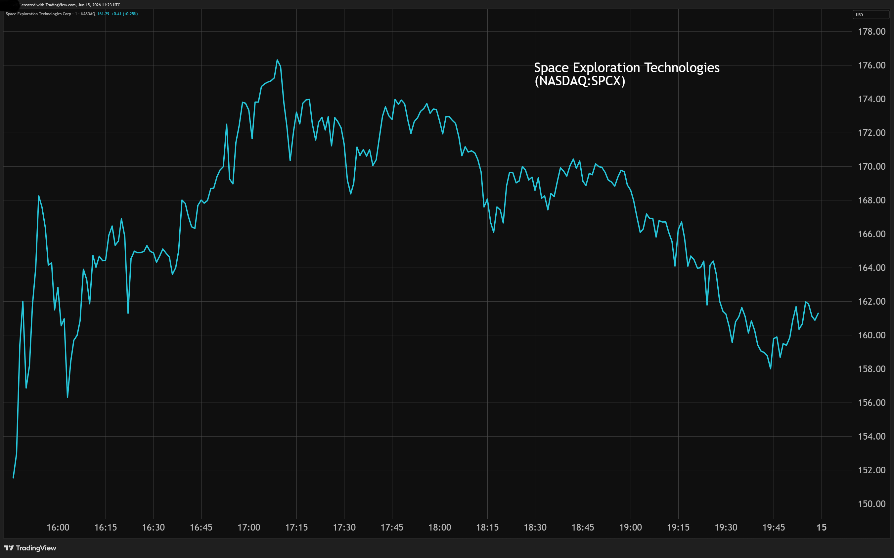Open the USD currency selector
The width and height of the screenshot is (894, 558).
pyautogui.click(x=871, y=15)
